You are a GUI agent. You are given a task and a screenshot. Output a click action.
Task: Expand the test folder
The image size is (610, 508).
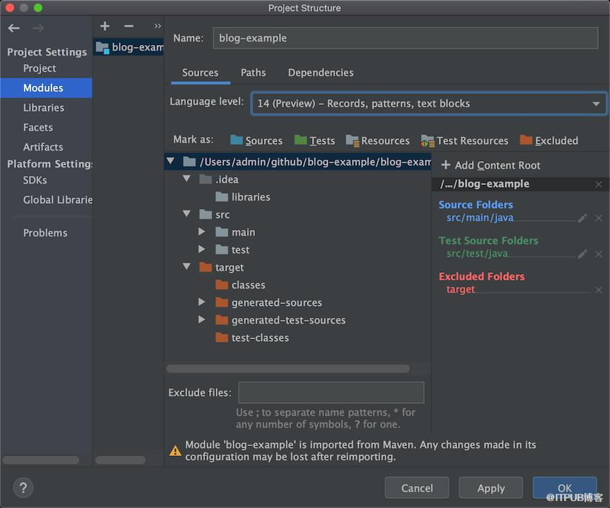coord(201,249)
